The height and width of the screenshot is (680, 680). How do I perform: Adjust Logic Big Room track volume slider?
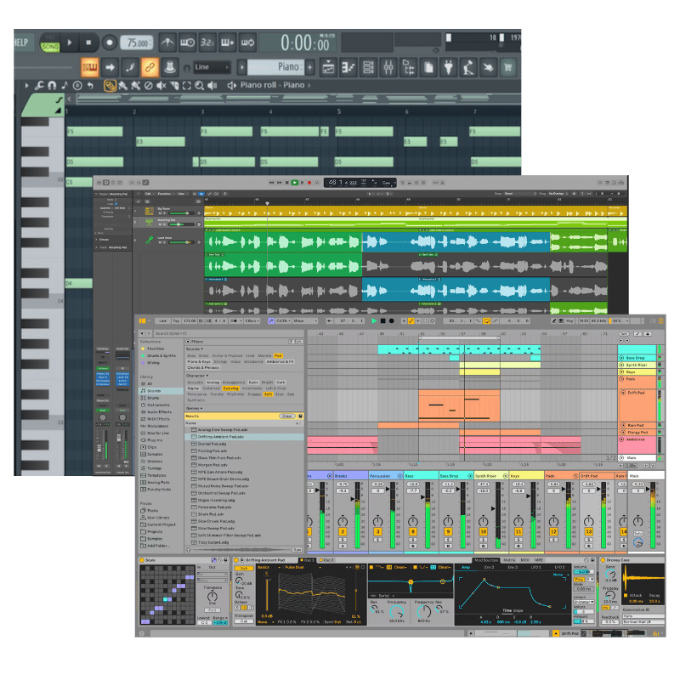(x=181, y=213)
